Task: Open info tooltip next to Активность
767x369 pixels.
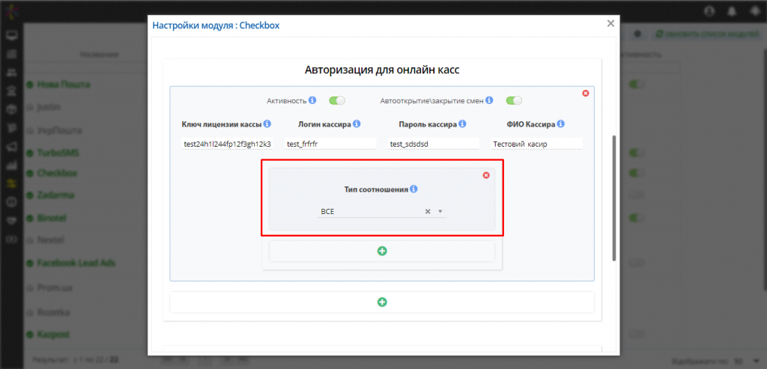Action: point(312,101)
